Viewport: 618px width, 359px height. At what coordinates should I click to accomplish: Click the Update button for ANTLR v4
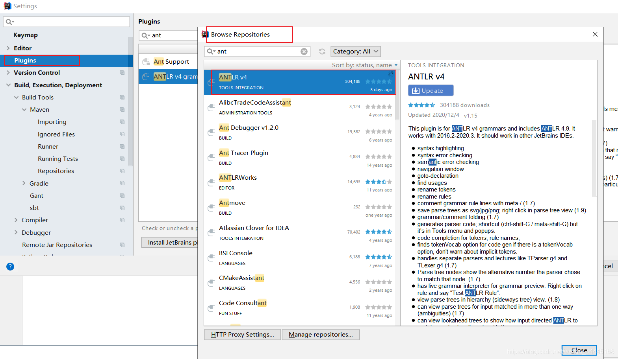(431, 90)
